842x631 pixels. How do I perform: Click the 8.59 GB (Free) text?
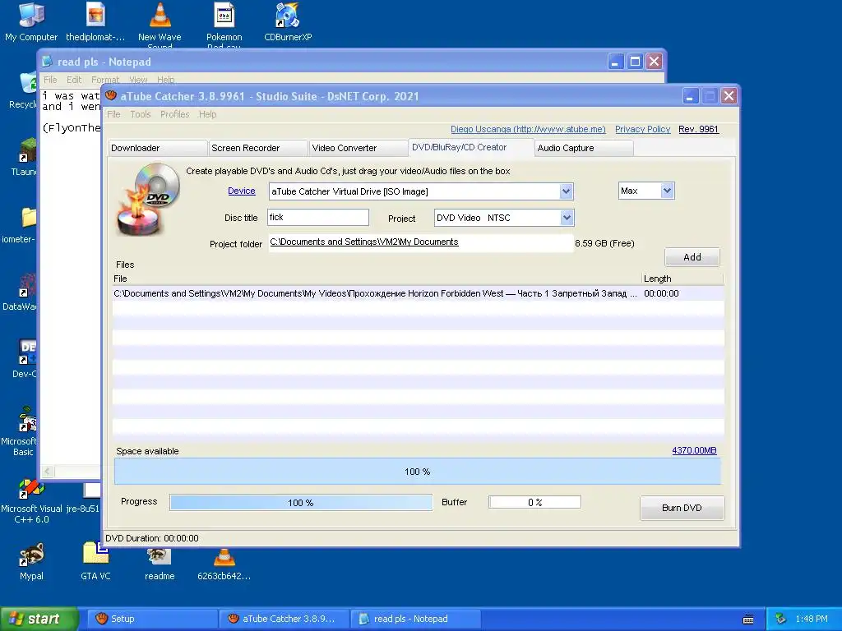click(604, 243)
